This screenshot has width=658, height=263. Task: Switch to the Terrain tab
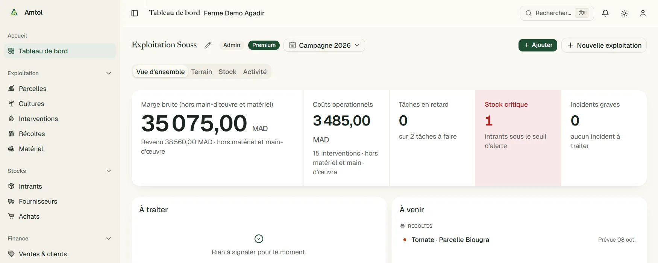click(x=202, y=72)
